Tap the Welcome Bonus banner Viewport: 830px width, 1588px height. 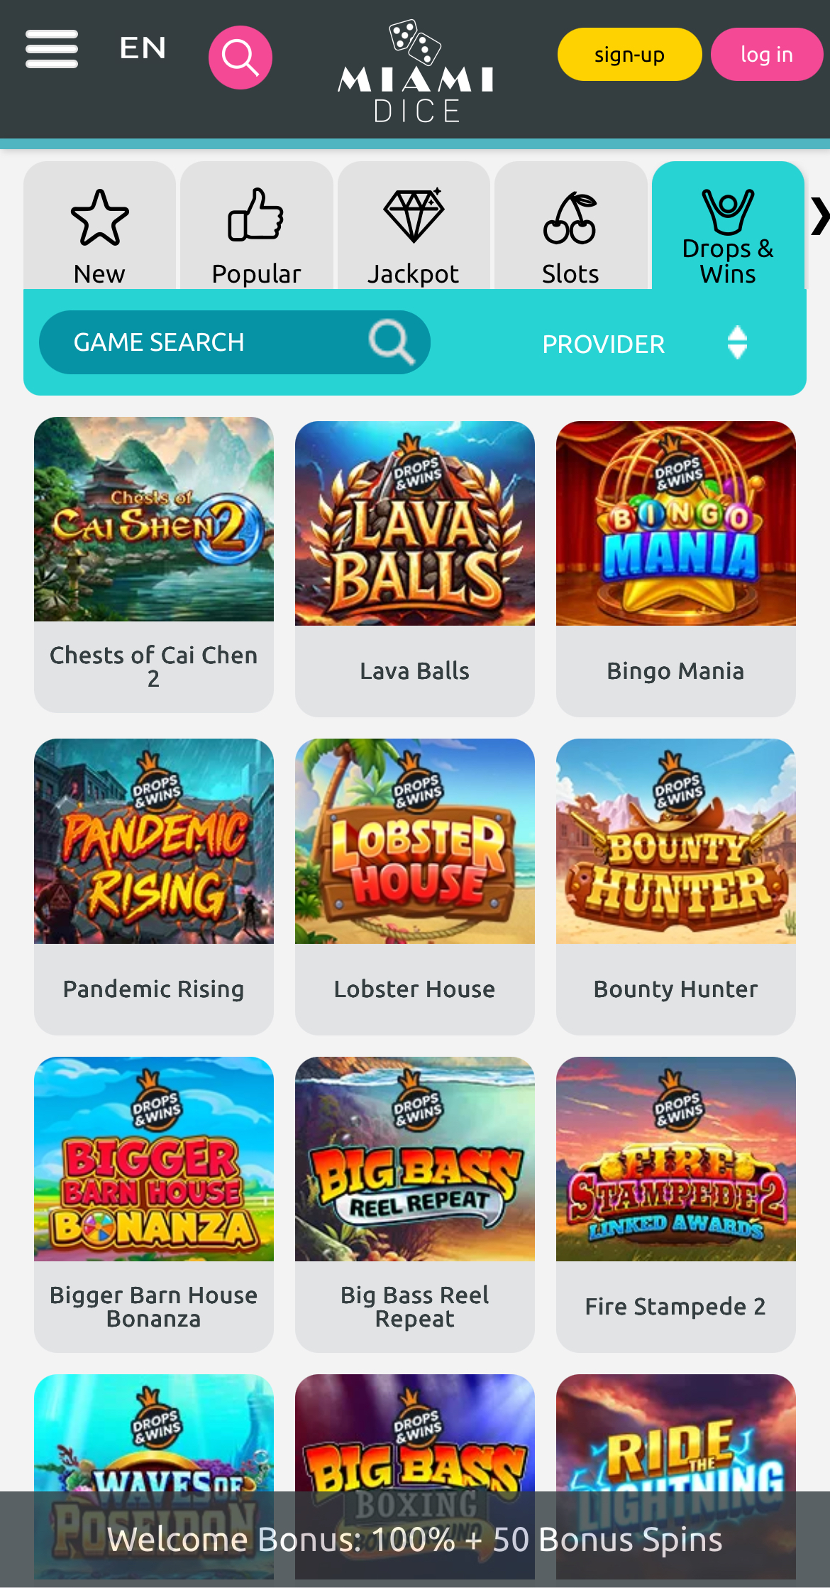[x=415, y=1539]
